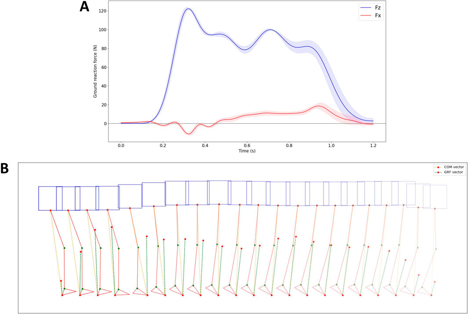Viewport: 468px width, 314px height.
Task: Click the time-axis tick label "0.8"
Action: tap(289, 146)
